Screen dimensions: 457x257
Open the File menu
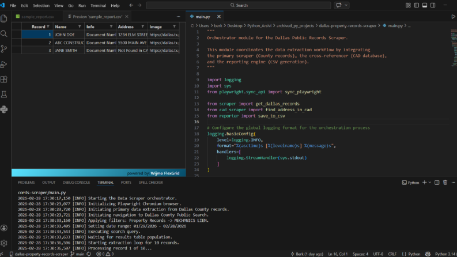pos(13,5)
